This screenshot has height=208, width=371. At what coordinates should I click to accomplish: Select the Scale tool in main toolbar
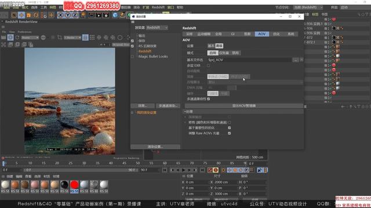(28, 16)
